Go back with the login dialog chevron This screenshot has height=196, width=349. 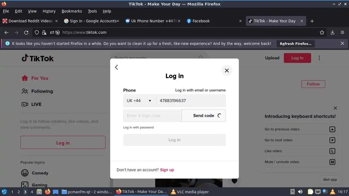[116, 67]
